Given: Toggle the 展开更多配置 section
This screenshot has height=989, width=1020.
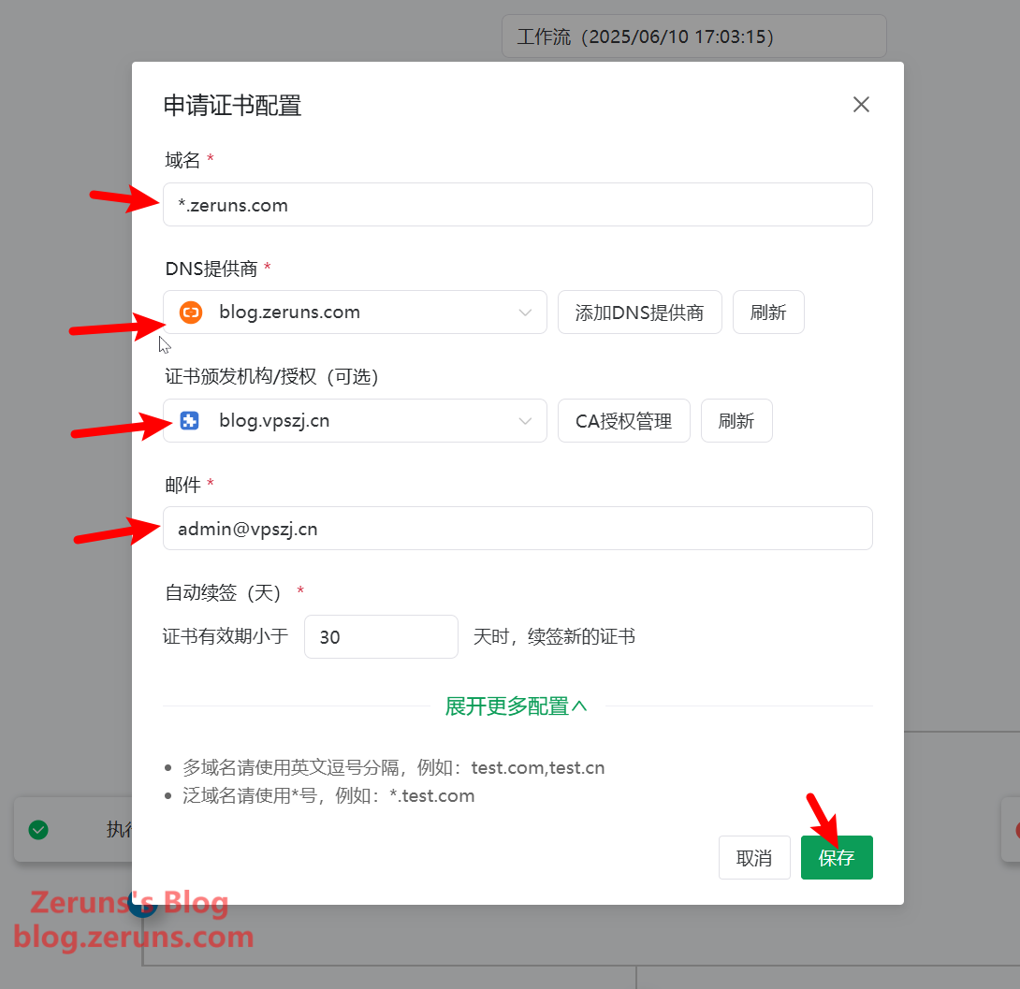Looking at the screenshot, I should (x=517, y=706).
